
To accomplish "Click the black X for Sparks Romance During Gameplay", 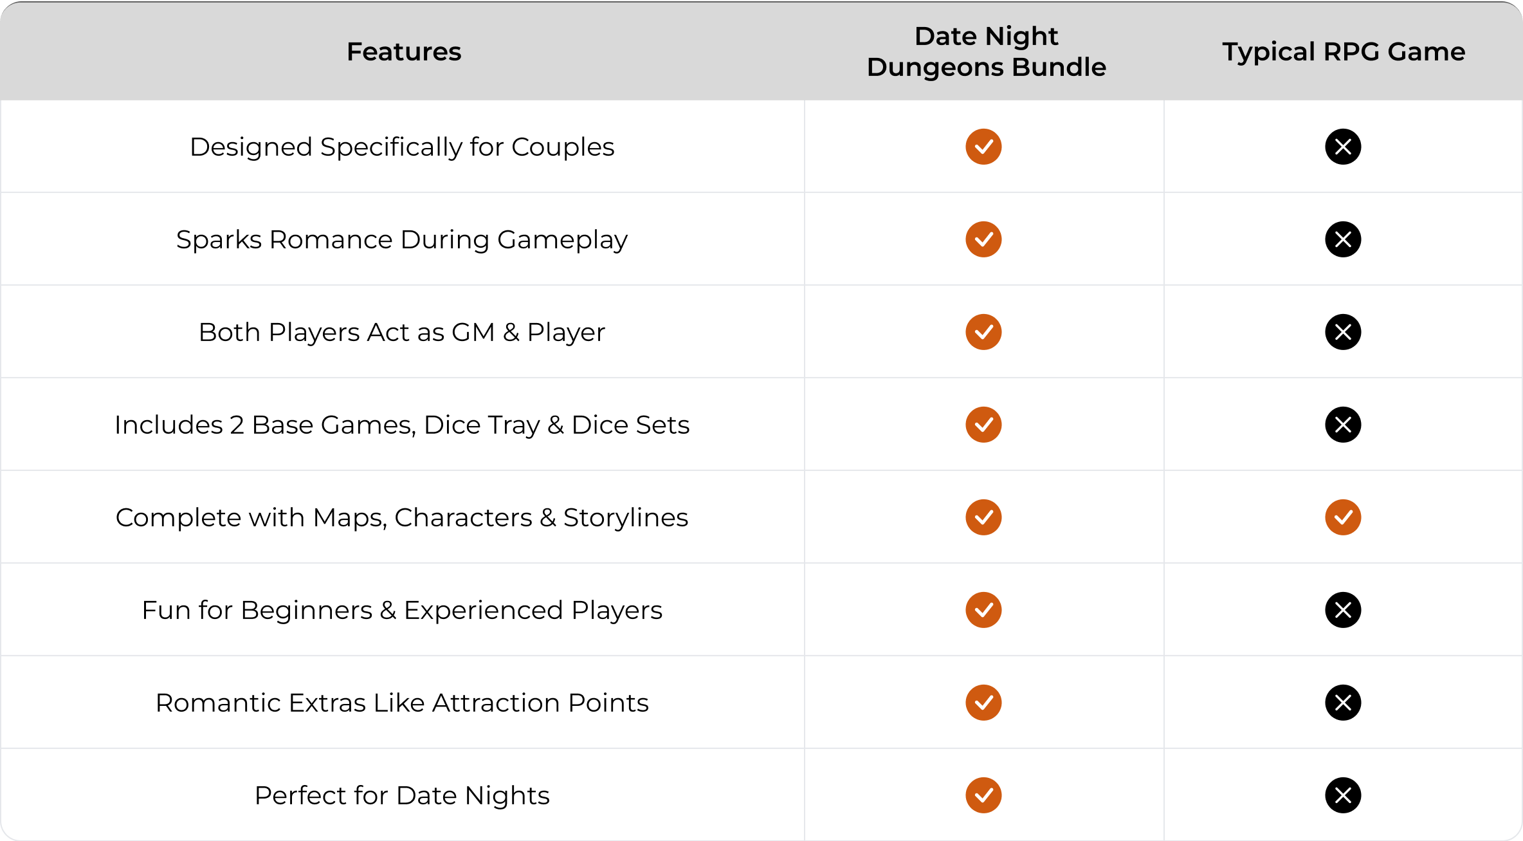I will point(1343,239).
